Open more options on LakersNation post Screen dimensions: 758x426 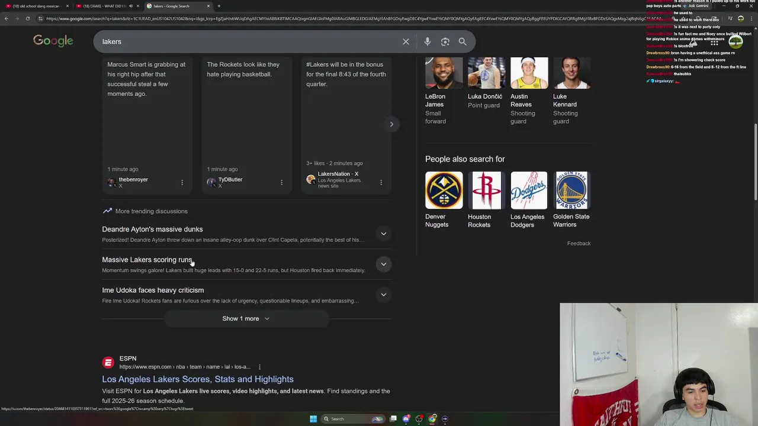[381, 182]
